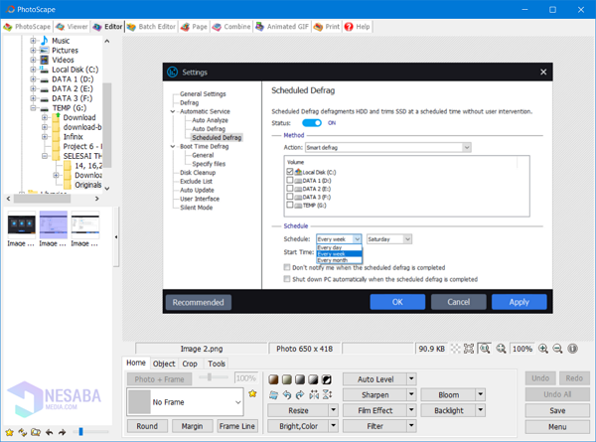Flip the image horizontally icon
596x442 pixels.
coord(314,395)
